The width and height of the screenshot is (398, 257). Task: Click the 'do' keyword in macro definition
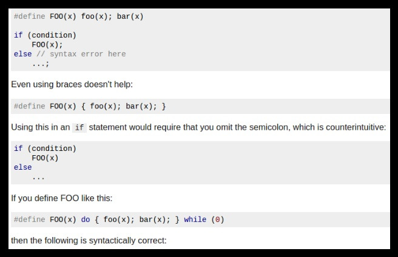point(86,219)
